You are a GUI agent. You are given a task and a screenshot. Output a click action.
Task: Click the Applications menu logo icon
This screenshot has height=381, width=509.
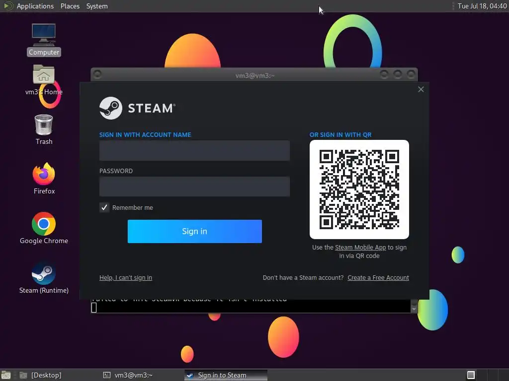[8, 6]
